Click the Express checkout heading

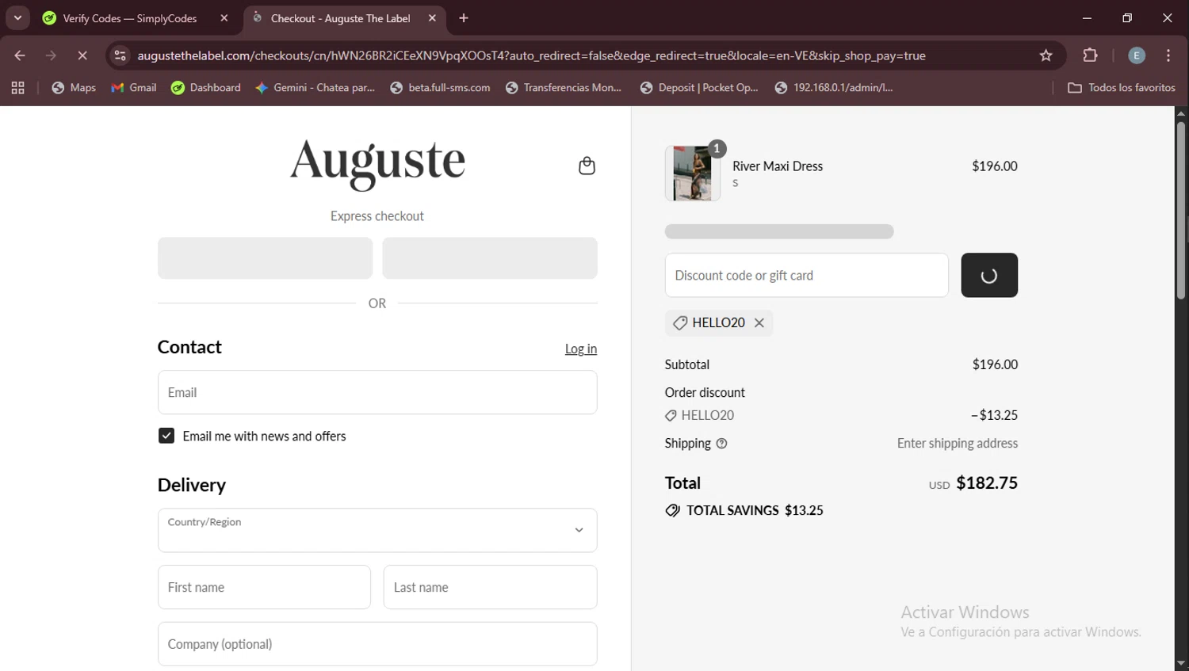click(x=377, y=216)
